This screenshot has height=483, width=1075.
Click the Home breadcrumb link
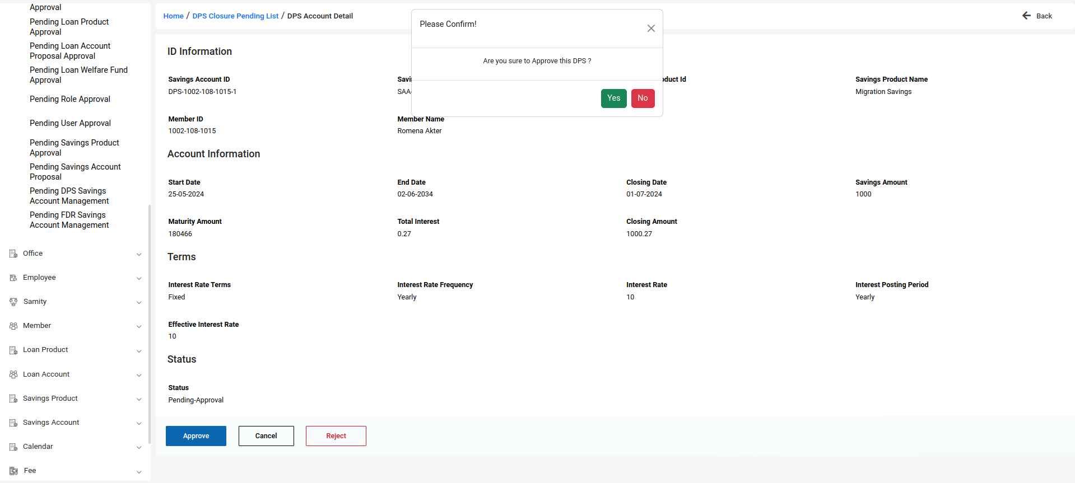pyautogui.click(x=173, y=16)
